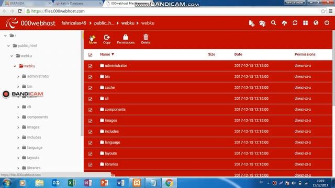Click the globe language icon
335x188 pixels.
(x=316, y=23)
